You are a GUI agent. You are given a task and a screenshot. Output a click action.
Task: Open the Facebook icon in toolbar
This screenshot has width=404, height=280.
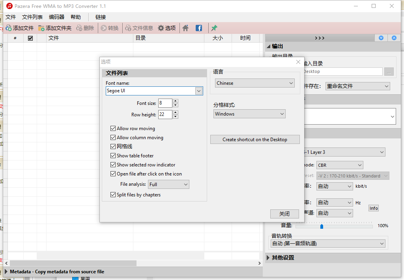[x=199, y=28]
